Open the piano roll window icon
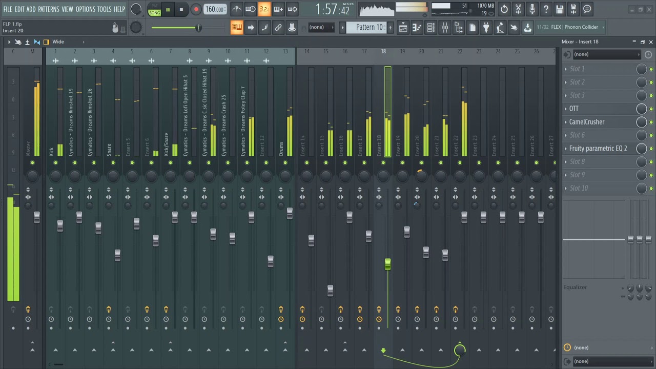656x369 pixels. [417, 28]
